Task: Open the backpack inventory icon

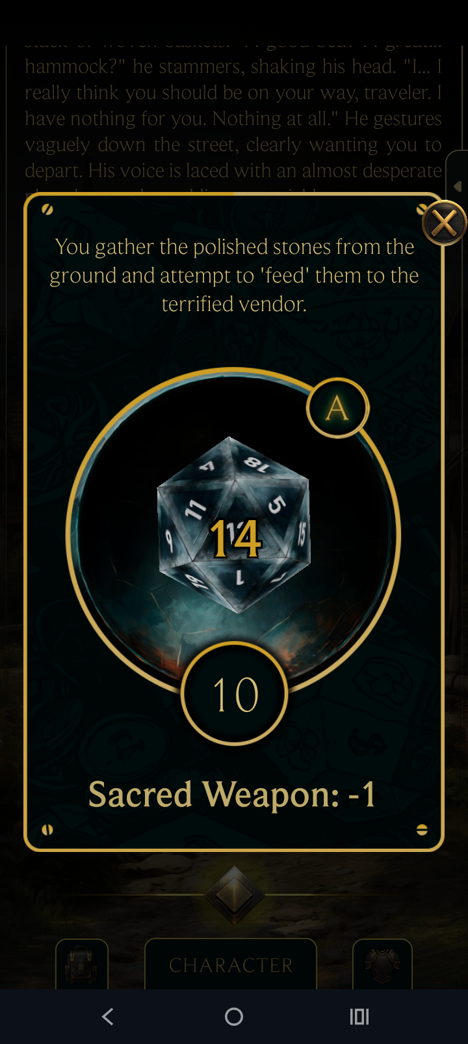Action: [82, 965]
